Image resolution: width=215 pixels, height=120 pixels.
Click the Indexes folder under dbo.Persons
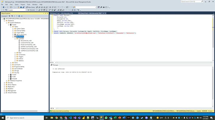(20, 59)
